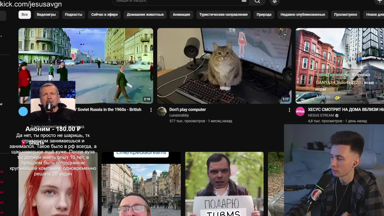Open the HESUS houses video thumbnail
Image resolution: width=384 pixels, height=216 pixels.
click(x=340, y=66)
